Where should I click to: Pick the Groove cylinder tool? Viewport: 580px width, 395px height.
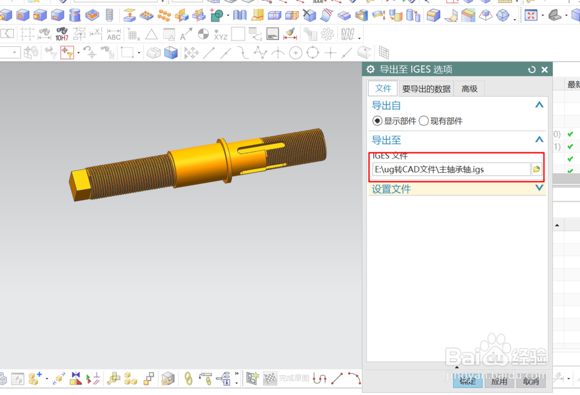coord(75,15)
